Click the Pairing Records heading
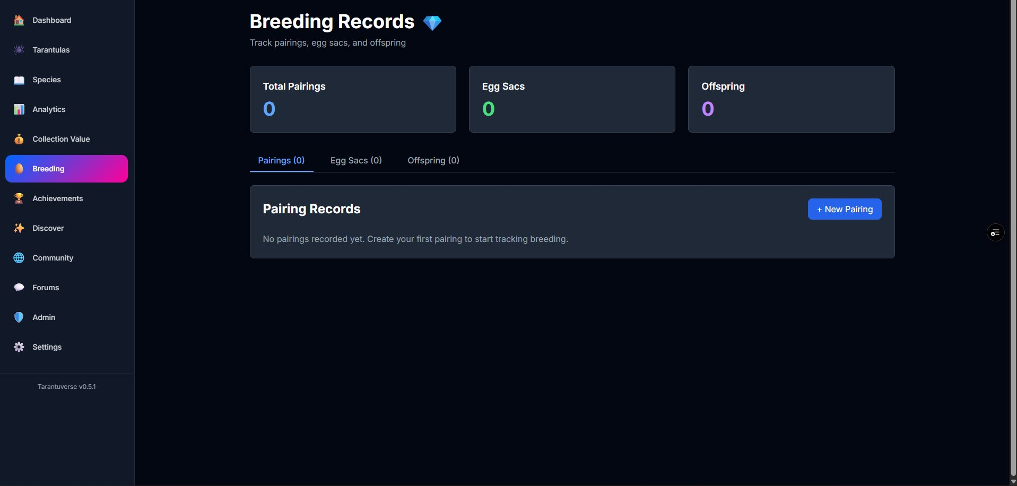The height and width of the screenshot is (486, 1017). coord(311,209)
